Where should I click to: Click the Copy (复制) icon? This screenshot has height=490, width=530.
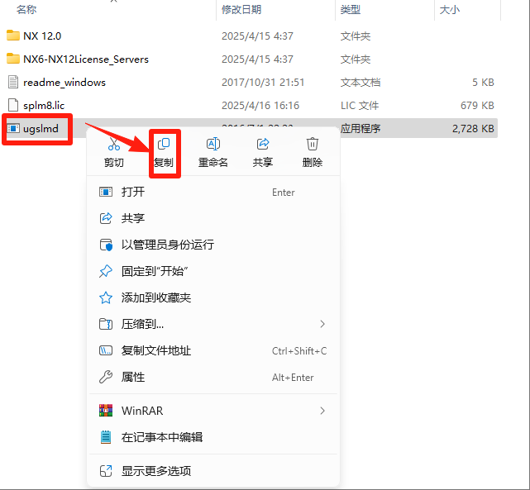(x=164, y=145)
